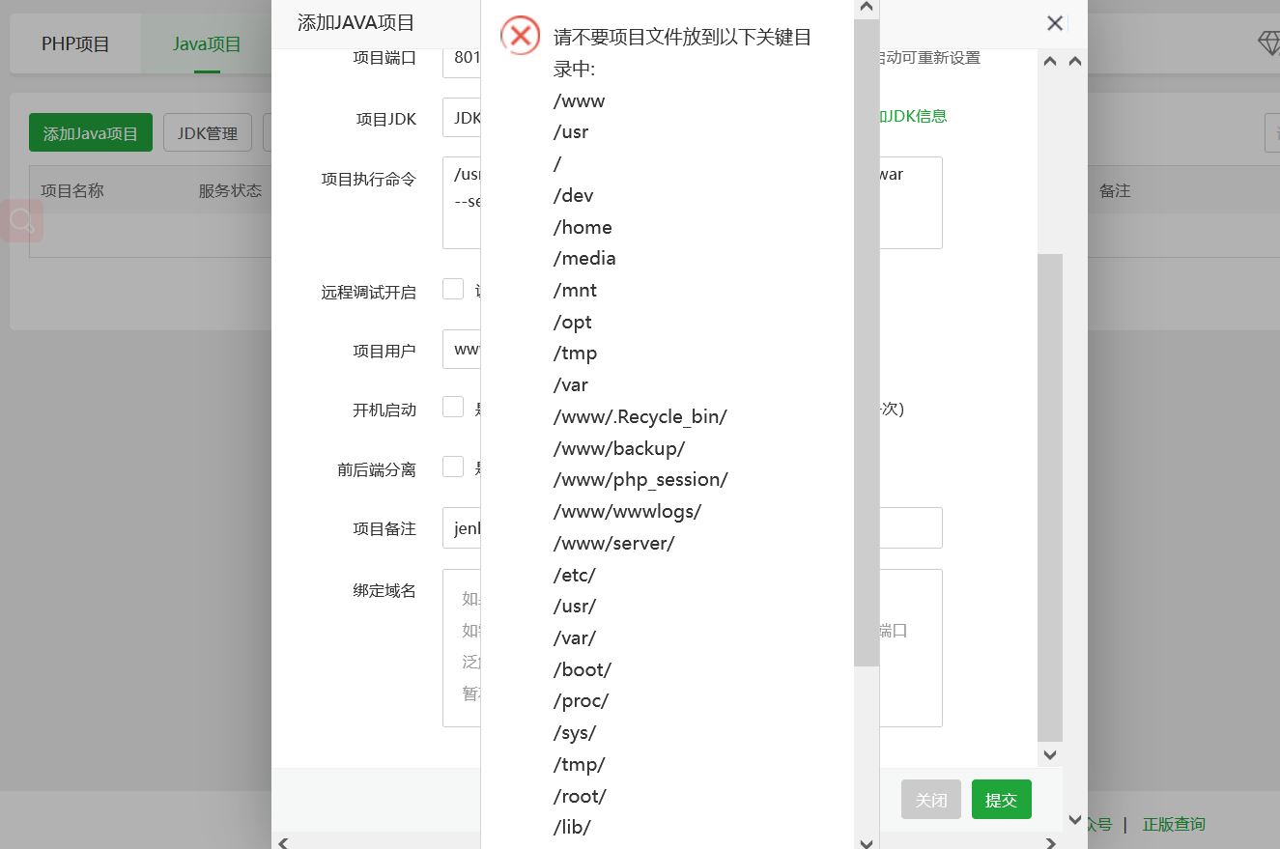Screen dimensions: 1280x849
Task: Click the 服务状态 column header
Action: click(230, 190)
